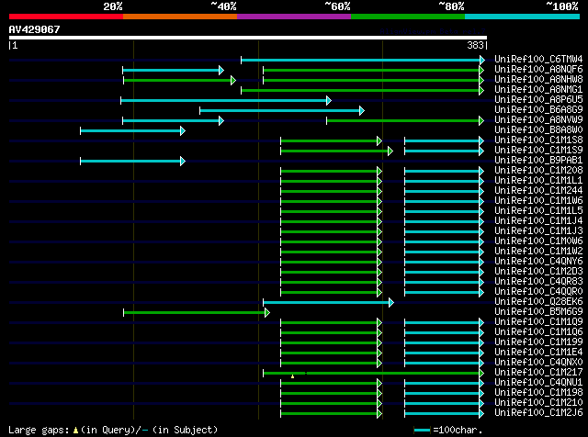Click the orange ~40% legend segment
This screenshot has height=437, width=588.
pyautogui.click(x=179, y=17)
